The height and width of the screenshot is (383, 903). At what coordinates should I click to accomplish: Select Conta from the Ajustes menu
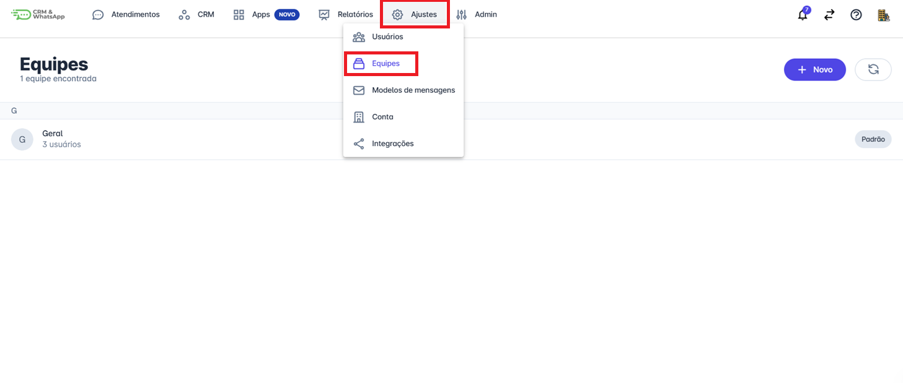pos(382,116)
